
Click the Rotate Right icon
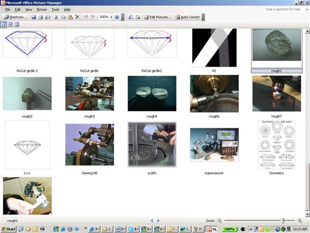pos(138,17)
